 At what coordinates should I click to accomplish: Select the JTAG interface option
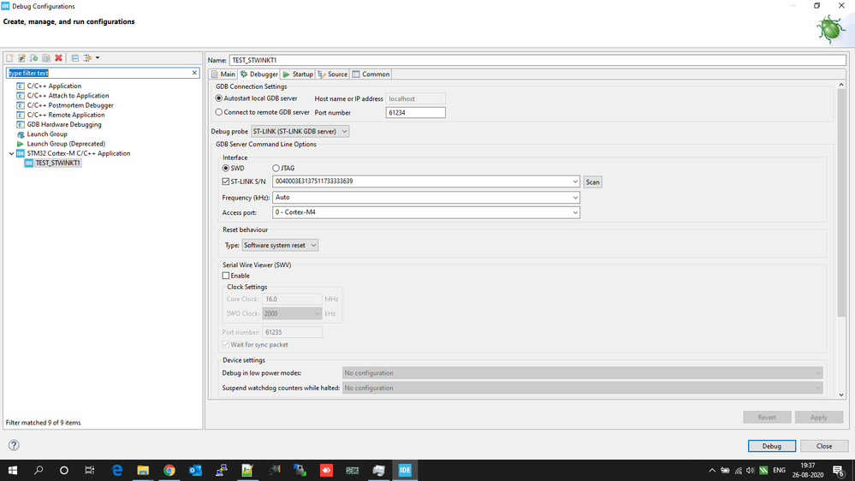[276, 169]
